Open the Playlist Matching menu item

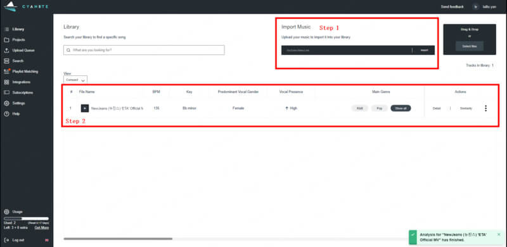[x=25, y=72]
